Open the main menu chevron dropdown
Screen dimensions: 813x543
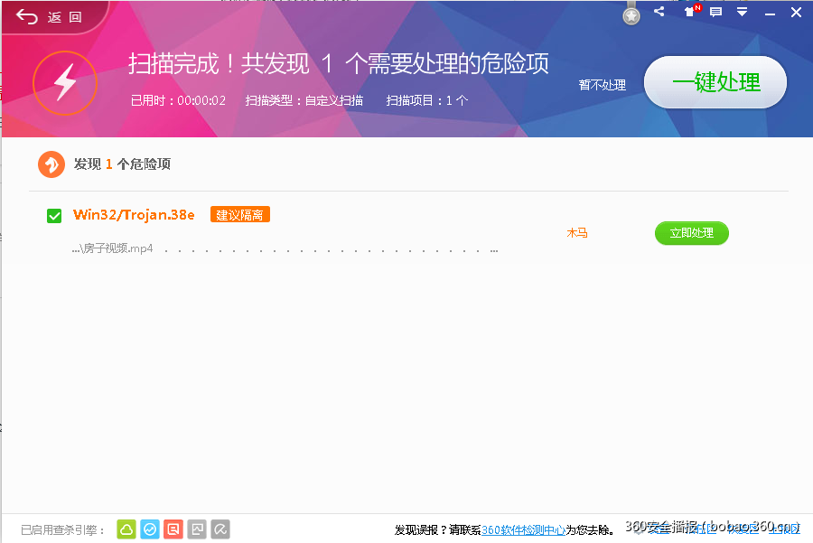(743, 12)
